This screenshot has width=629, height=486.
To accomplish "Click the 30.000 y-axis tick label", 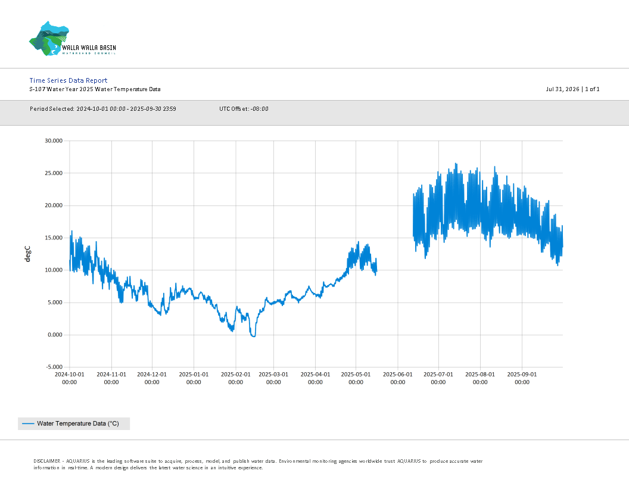I will (54, 141).
